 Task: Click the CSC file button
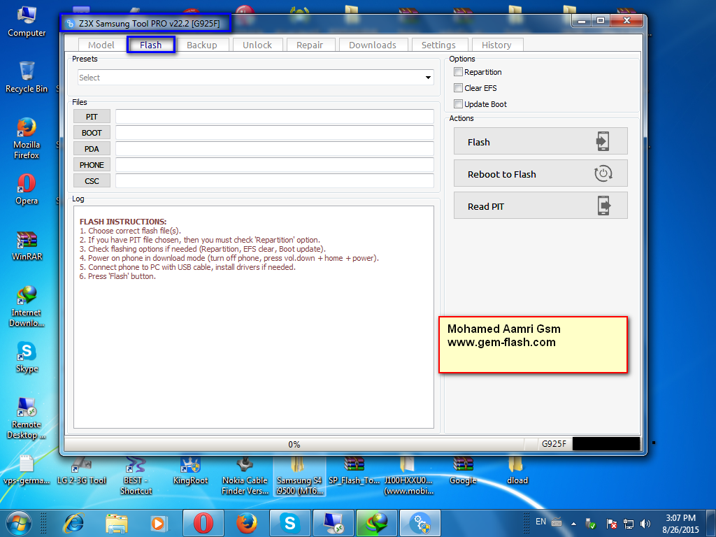tap(92, 180)
